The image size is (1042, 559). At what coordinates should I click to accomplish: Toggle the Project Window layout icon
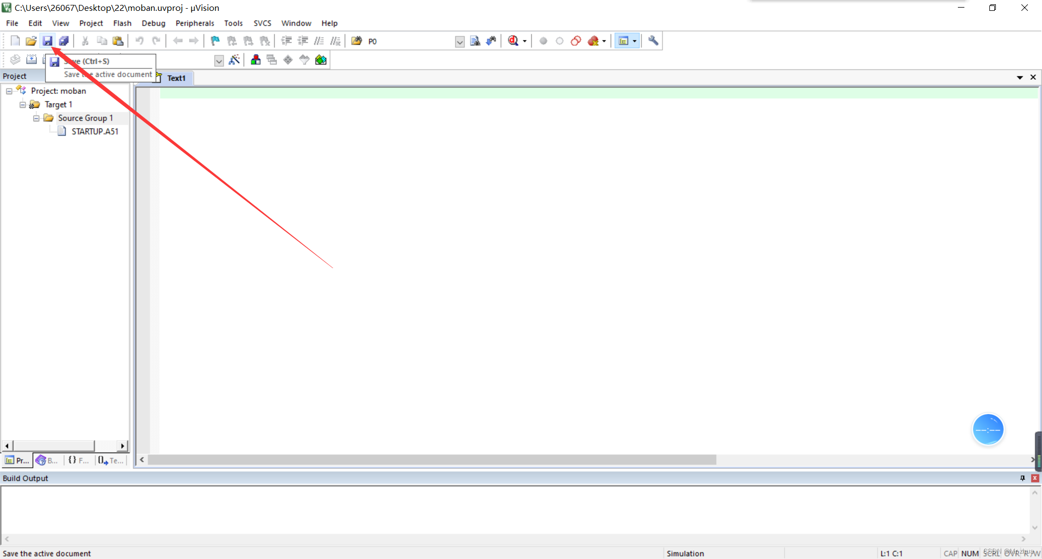coord(623,41)
